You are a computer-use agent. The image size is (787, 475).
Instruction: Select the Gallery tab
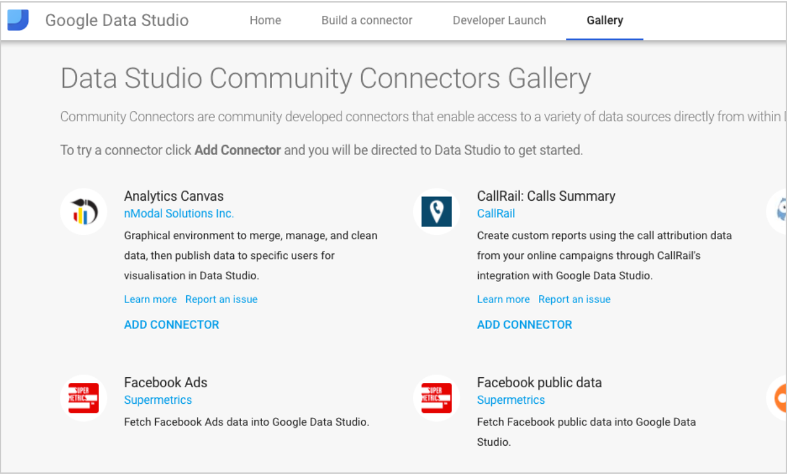coord(605,20)
